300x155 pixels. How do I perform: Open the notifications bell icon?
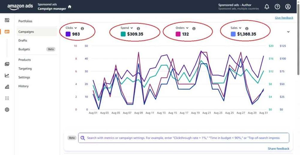pos(267,7)
